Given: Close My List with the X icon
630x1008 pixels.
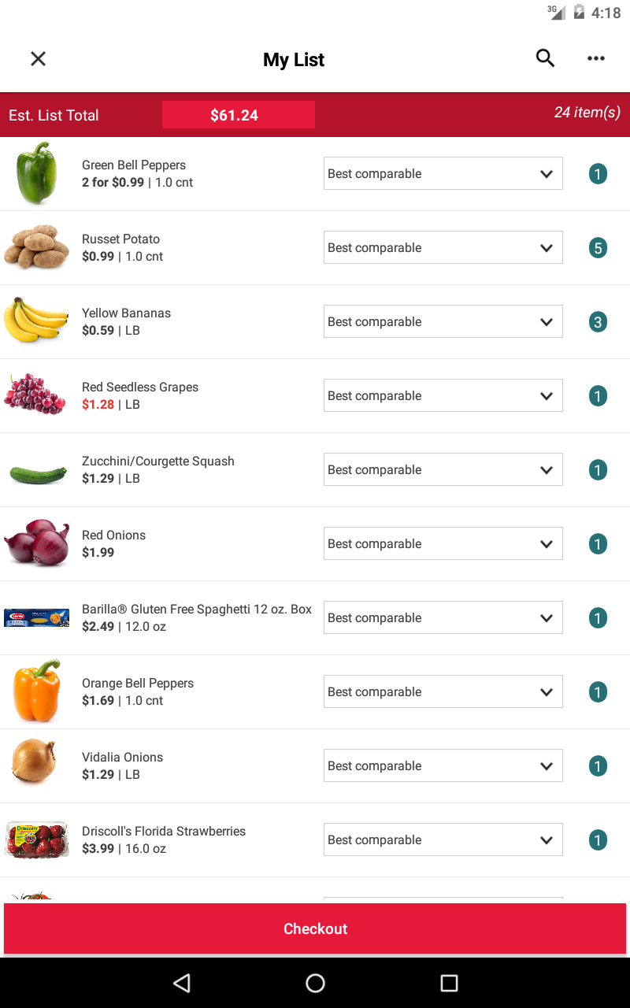Looking at the screenshot, I should 38,59.
